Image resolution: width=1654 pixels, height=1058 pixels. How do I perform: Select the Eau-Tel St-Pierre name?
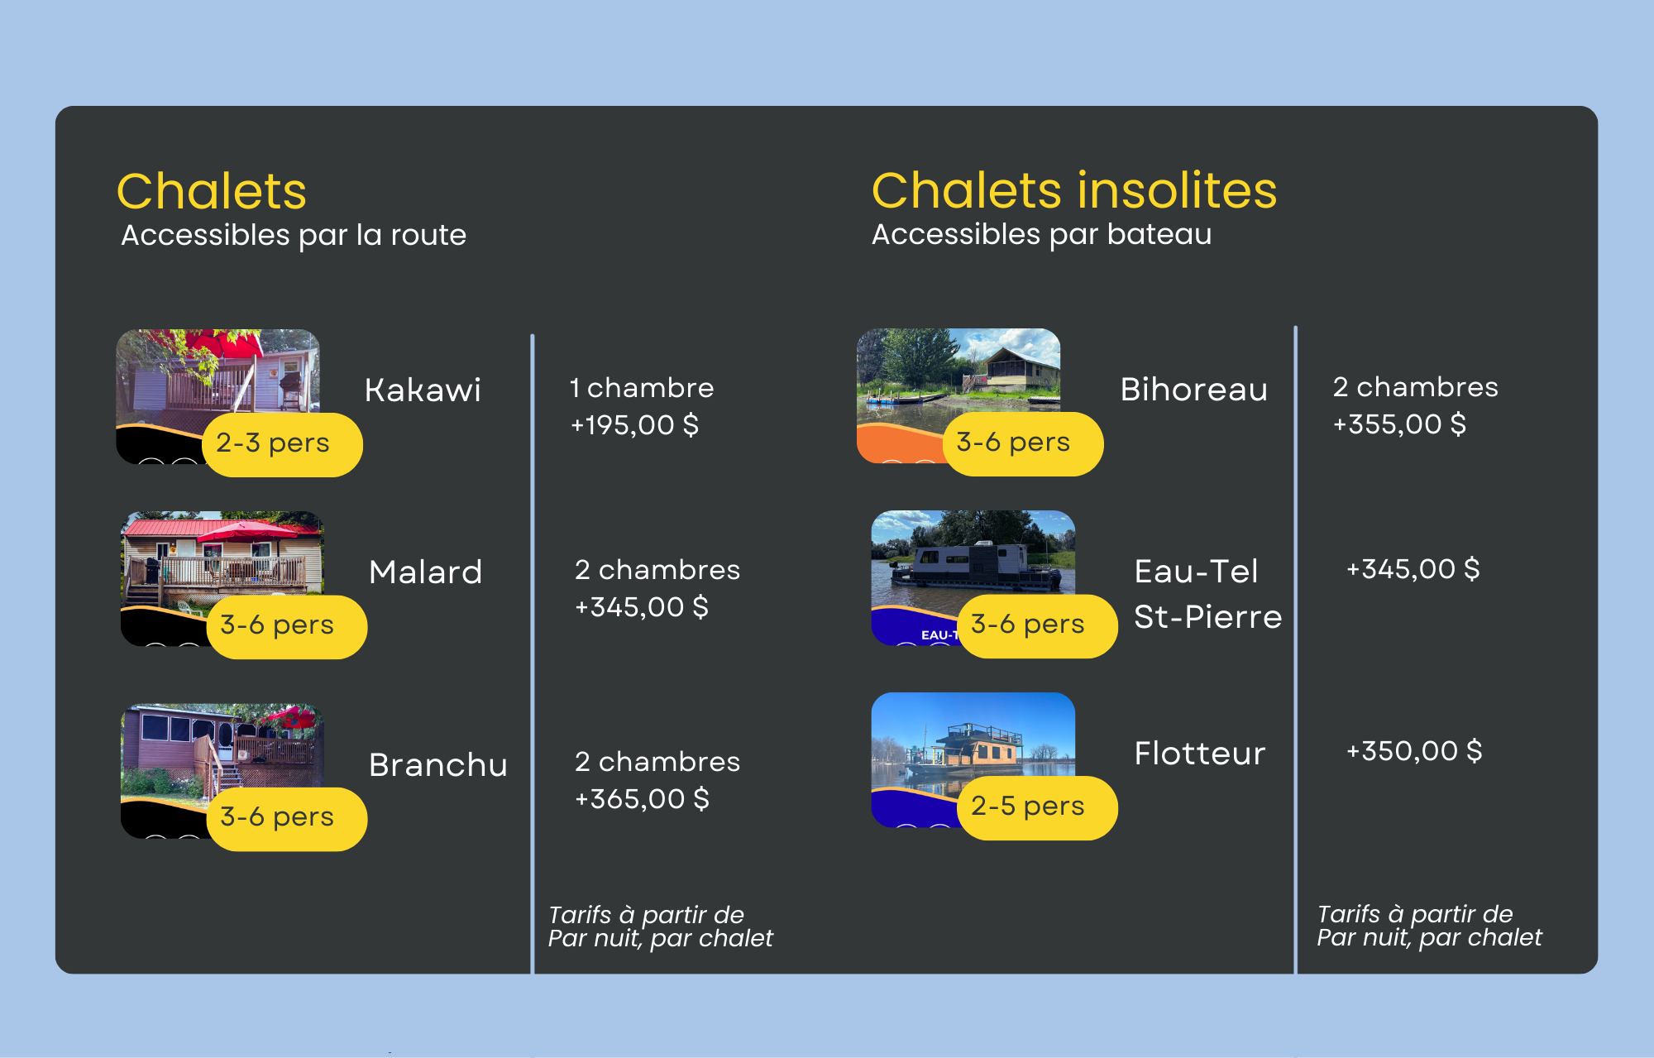[x=1207, y=594]
